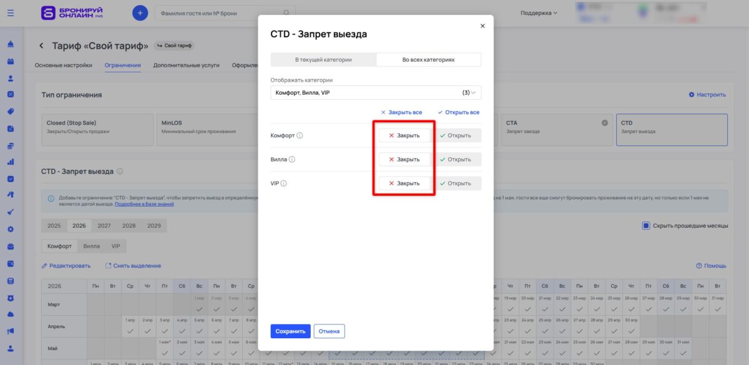
Task: Switch to the "Во всех категориях" tab
Action: 429,59
